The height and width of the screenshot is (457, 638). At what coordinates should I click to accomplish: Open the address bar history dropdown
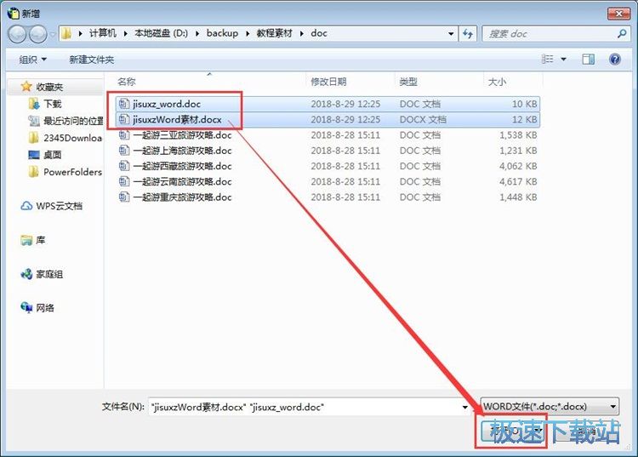coord(451,34)
